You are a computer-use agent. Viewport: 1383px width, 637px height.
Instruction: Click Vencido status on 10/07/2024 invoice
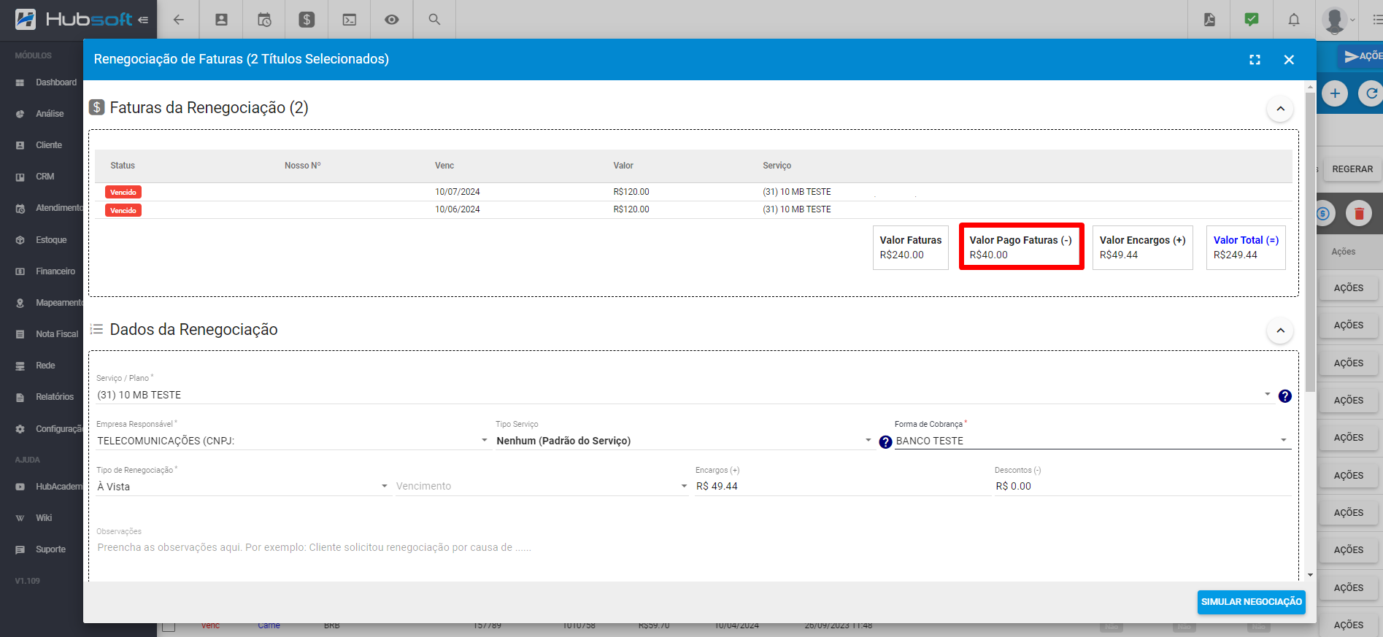point(123,192)
